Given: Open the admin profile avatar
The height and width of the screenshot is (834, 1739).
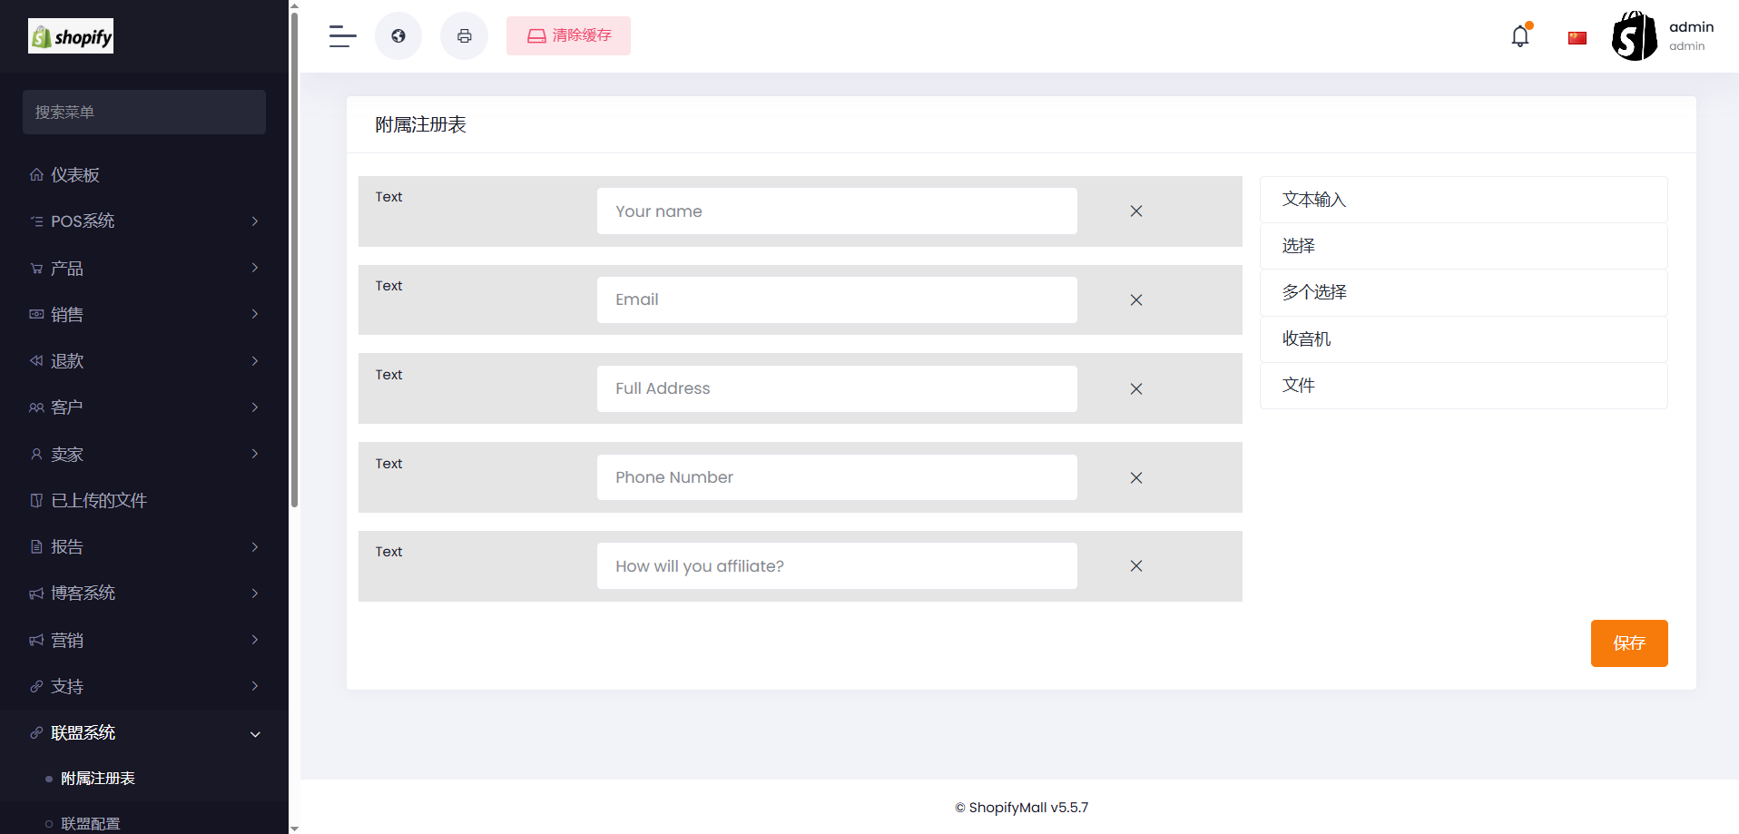Looking at the screenshot, I should 1634,36.
